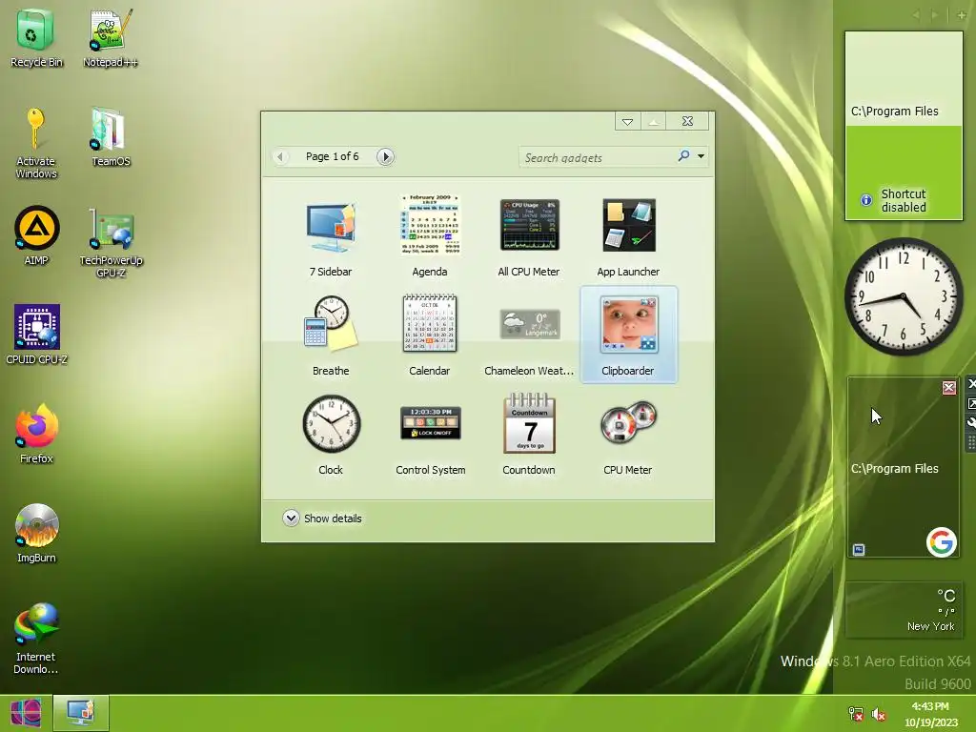Screen dimensions: 976x732
Task: Click the Page 1 of 6 label
Action: [333, 156]
